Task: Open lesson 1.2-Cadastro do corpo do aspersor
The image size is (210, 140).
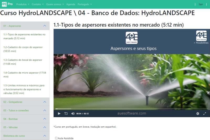Action: (x=23, y=49)
